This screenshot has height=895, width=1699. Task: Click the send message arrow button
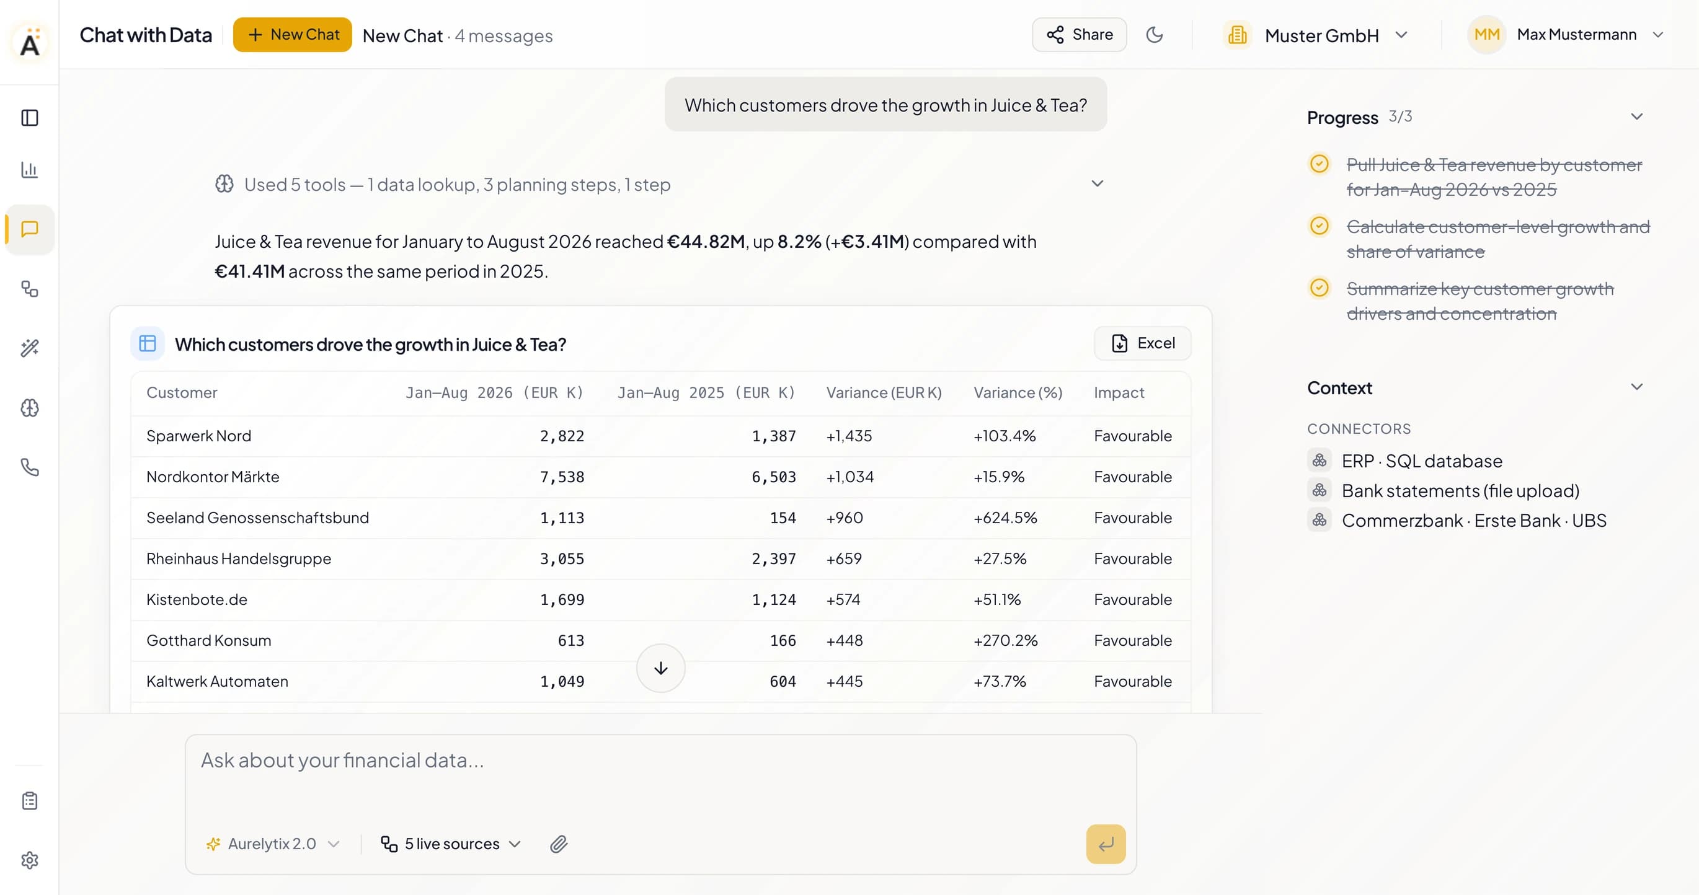(x=1106, y=844)
